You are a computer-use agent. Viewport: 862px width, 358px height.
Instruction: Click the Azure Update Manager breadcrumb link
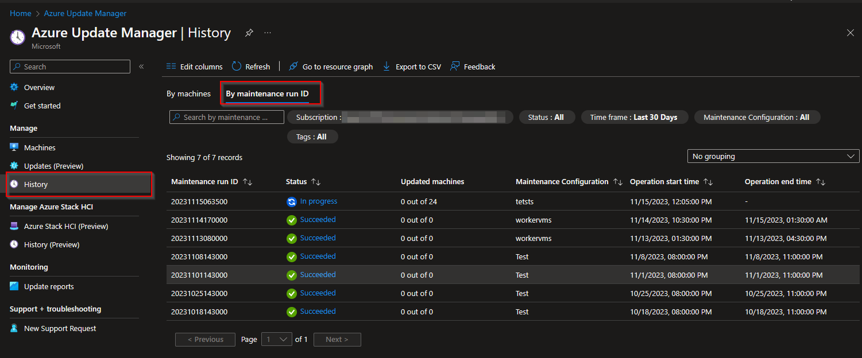click(85, 13)
